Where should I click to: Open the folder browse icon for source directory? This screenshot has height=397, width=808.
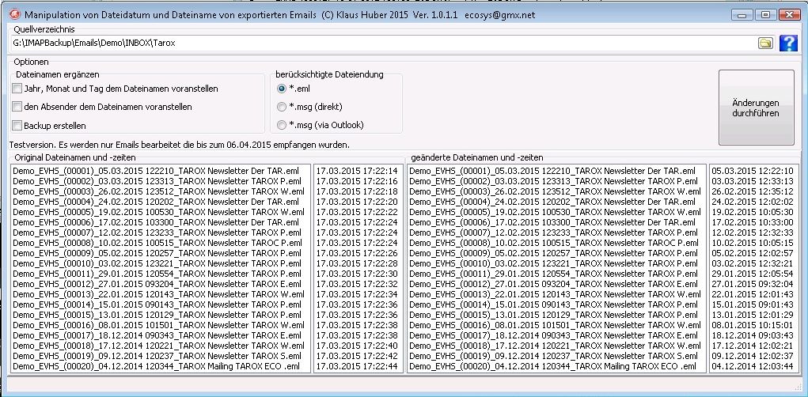click(x=765, y=43)
